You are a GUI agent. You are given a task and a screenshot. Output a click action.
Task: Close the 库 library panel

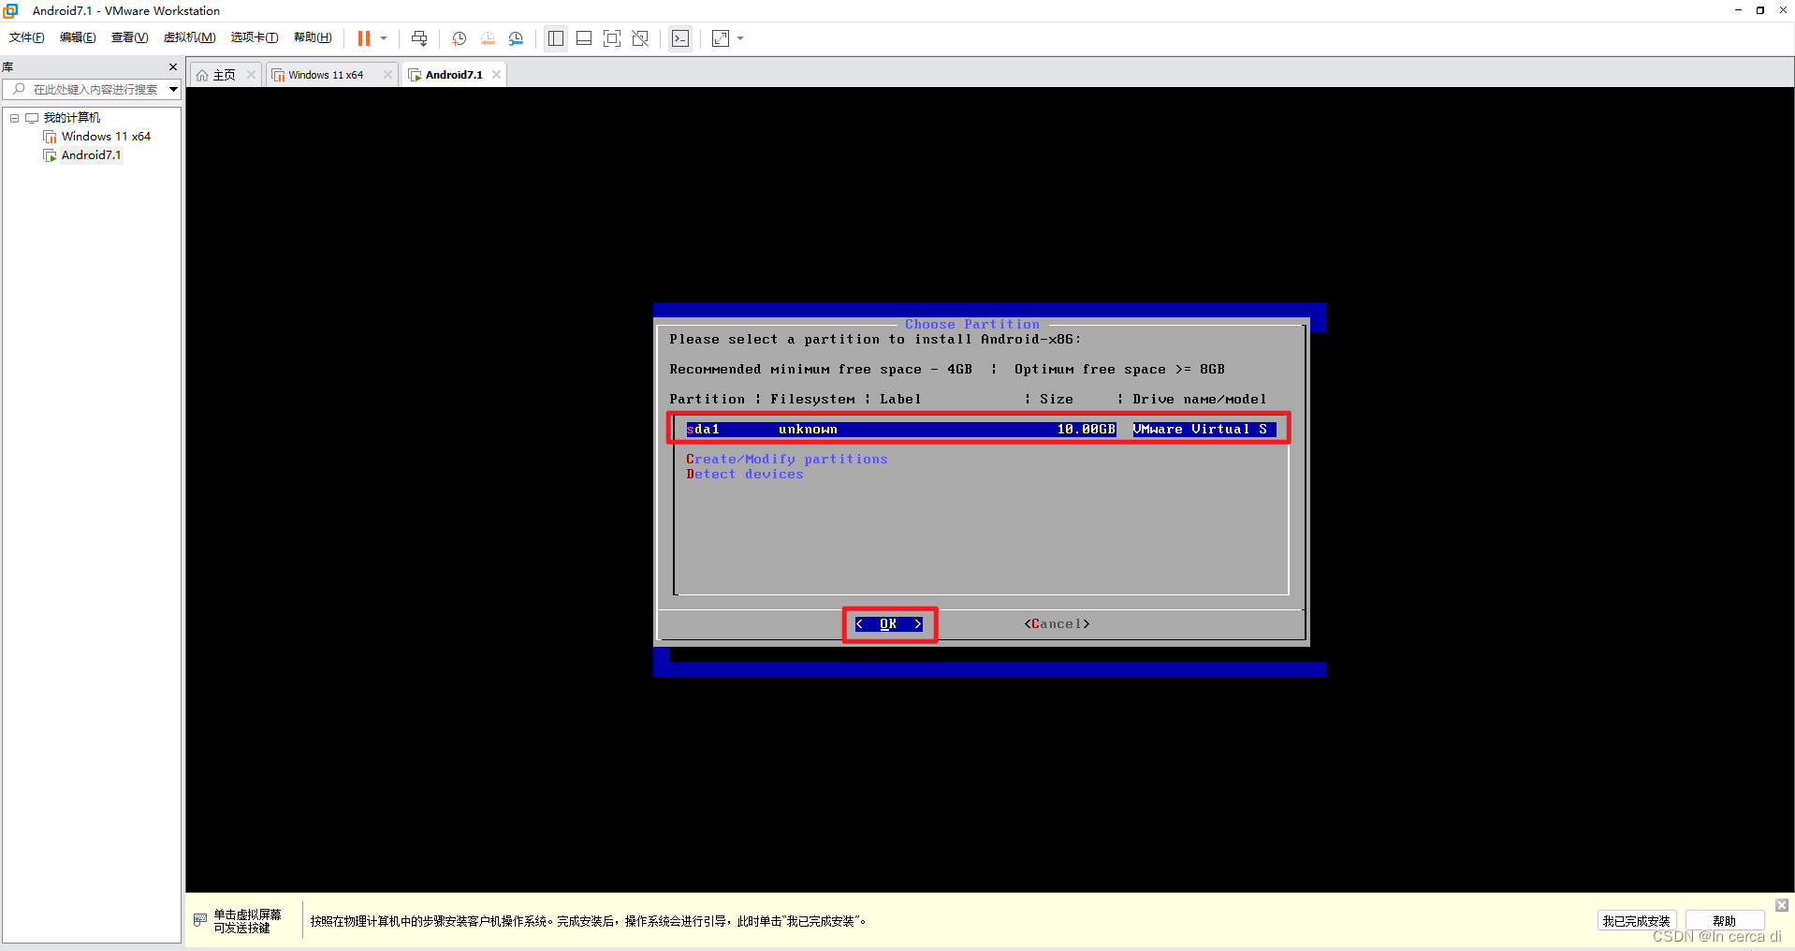click(x=173, y=67)
